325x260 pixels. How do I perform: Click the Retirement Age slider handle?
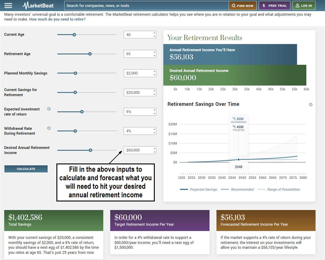[90, 54]
